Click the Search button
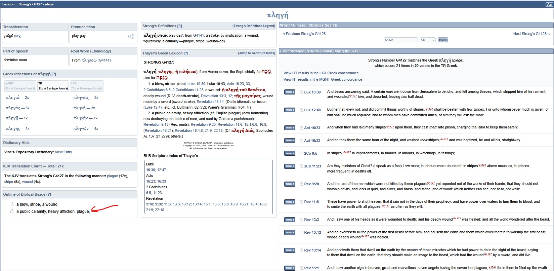 coord(443,40)
